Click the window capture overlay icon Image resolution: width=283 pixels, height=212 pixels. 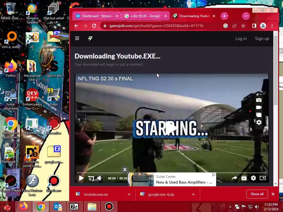[259, 115]
